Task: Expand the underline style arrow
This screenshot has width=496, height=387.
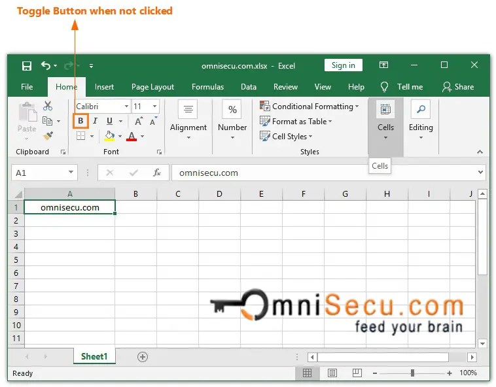Action: 120,121
